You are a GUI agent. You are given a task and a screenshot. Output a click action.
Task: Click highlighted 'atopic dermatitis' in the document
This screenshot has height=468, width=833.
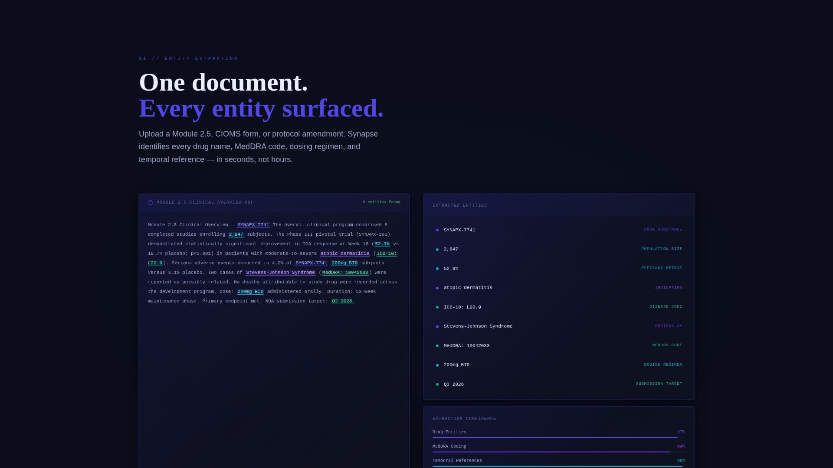coord(345,253)
